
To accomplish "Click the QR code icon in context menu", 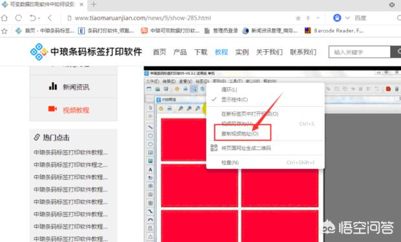I will pos(214,148).
